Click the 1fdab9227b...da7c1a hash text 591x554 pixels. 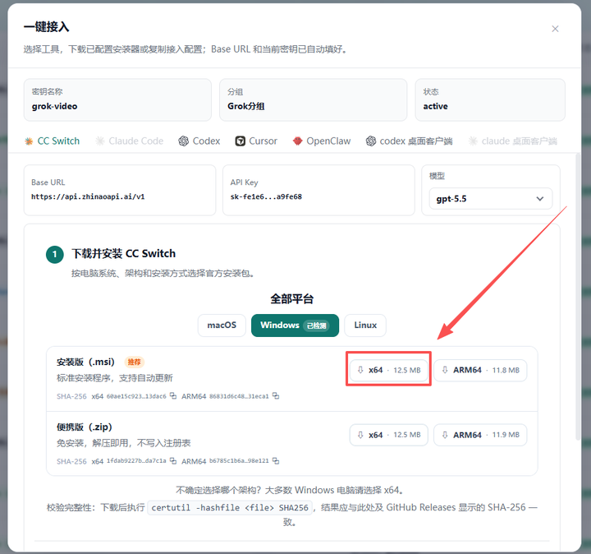click(x=136, y=461)
